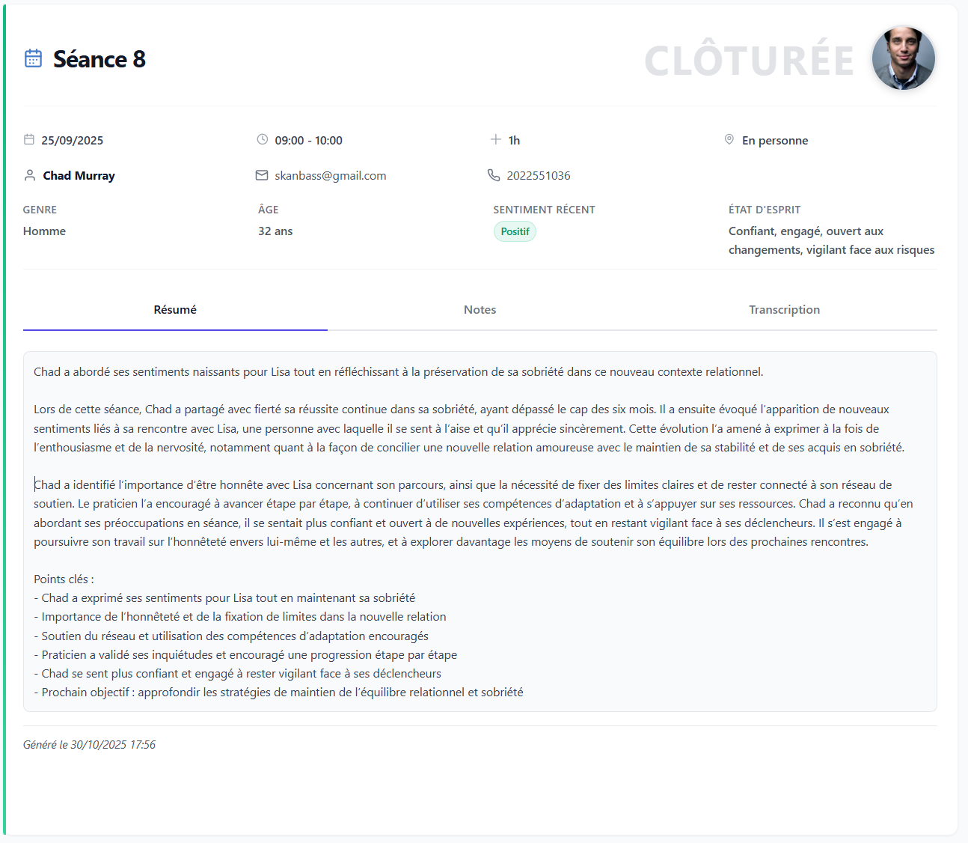Click the client name Chad Murray
This screenshot has width=968, height=843.
point(79,175)
